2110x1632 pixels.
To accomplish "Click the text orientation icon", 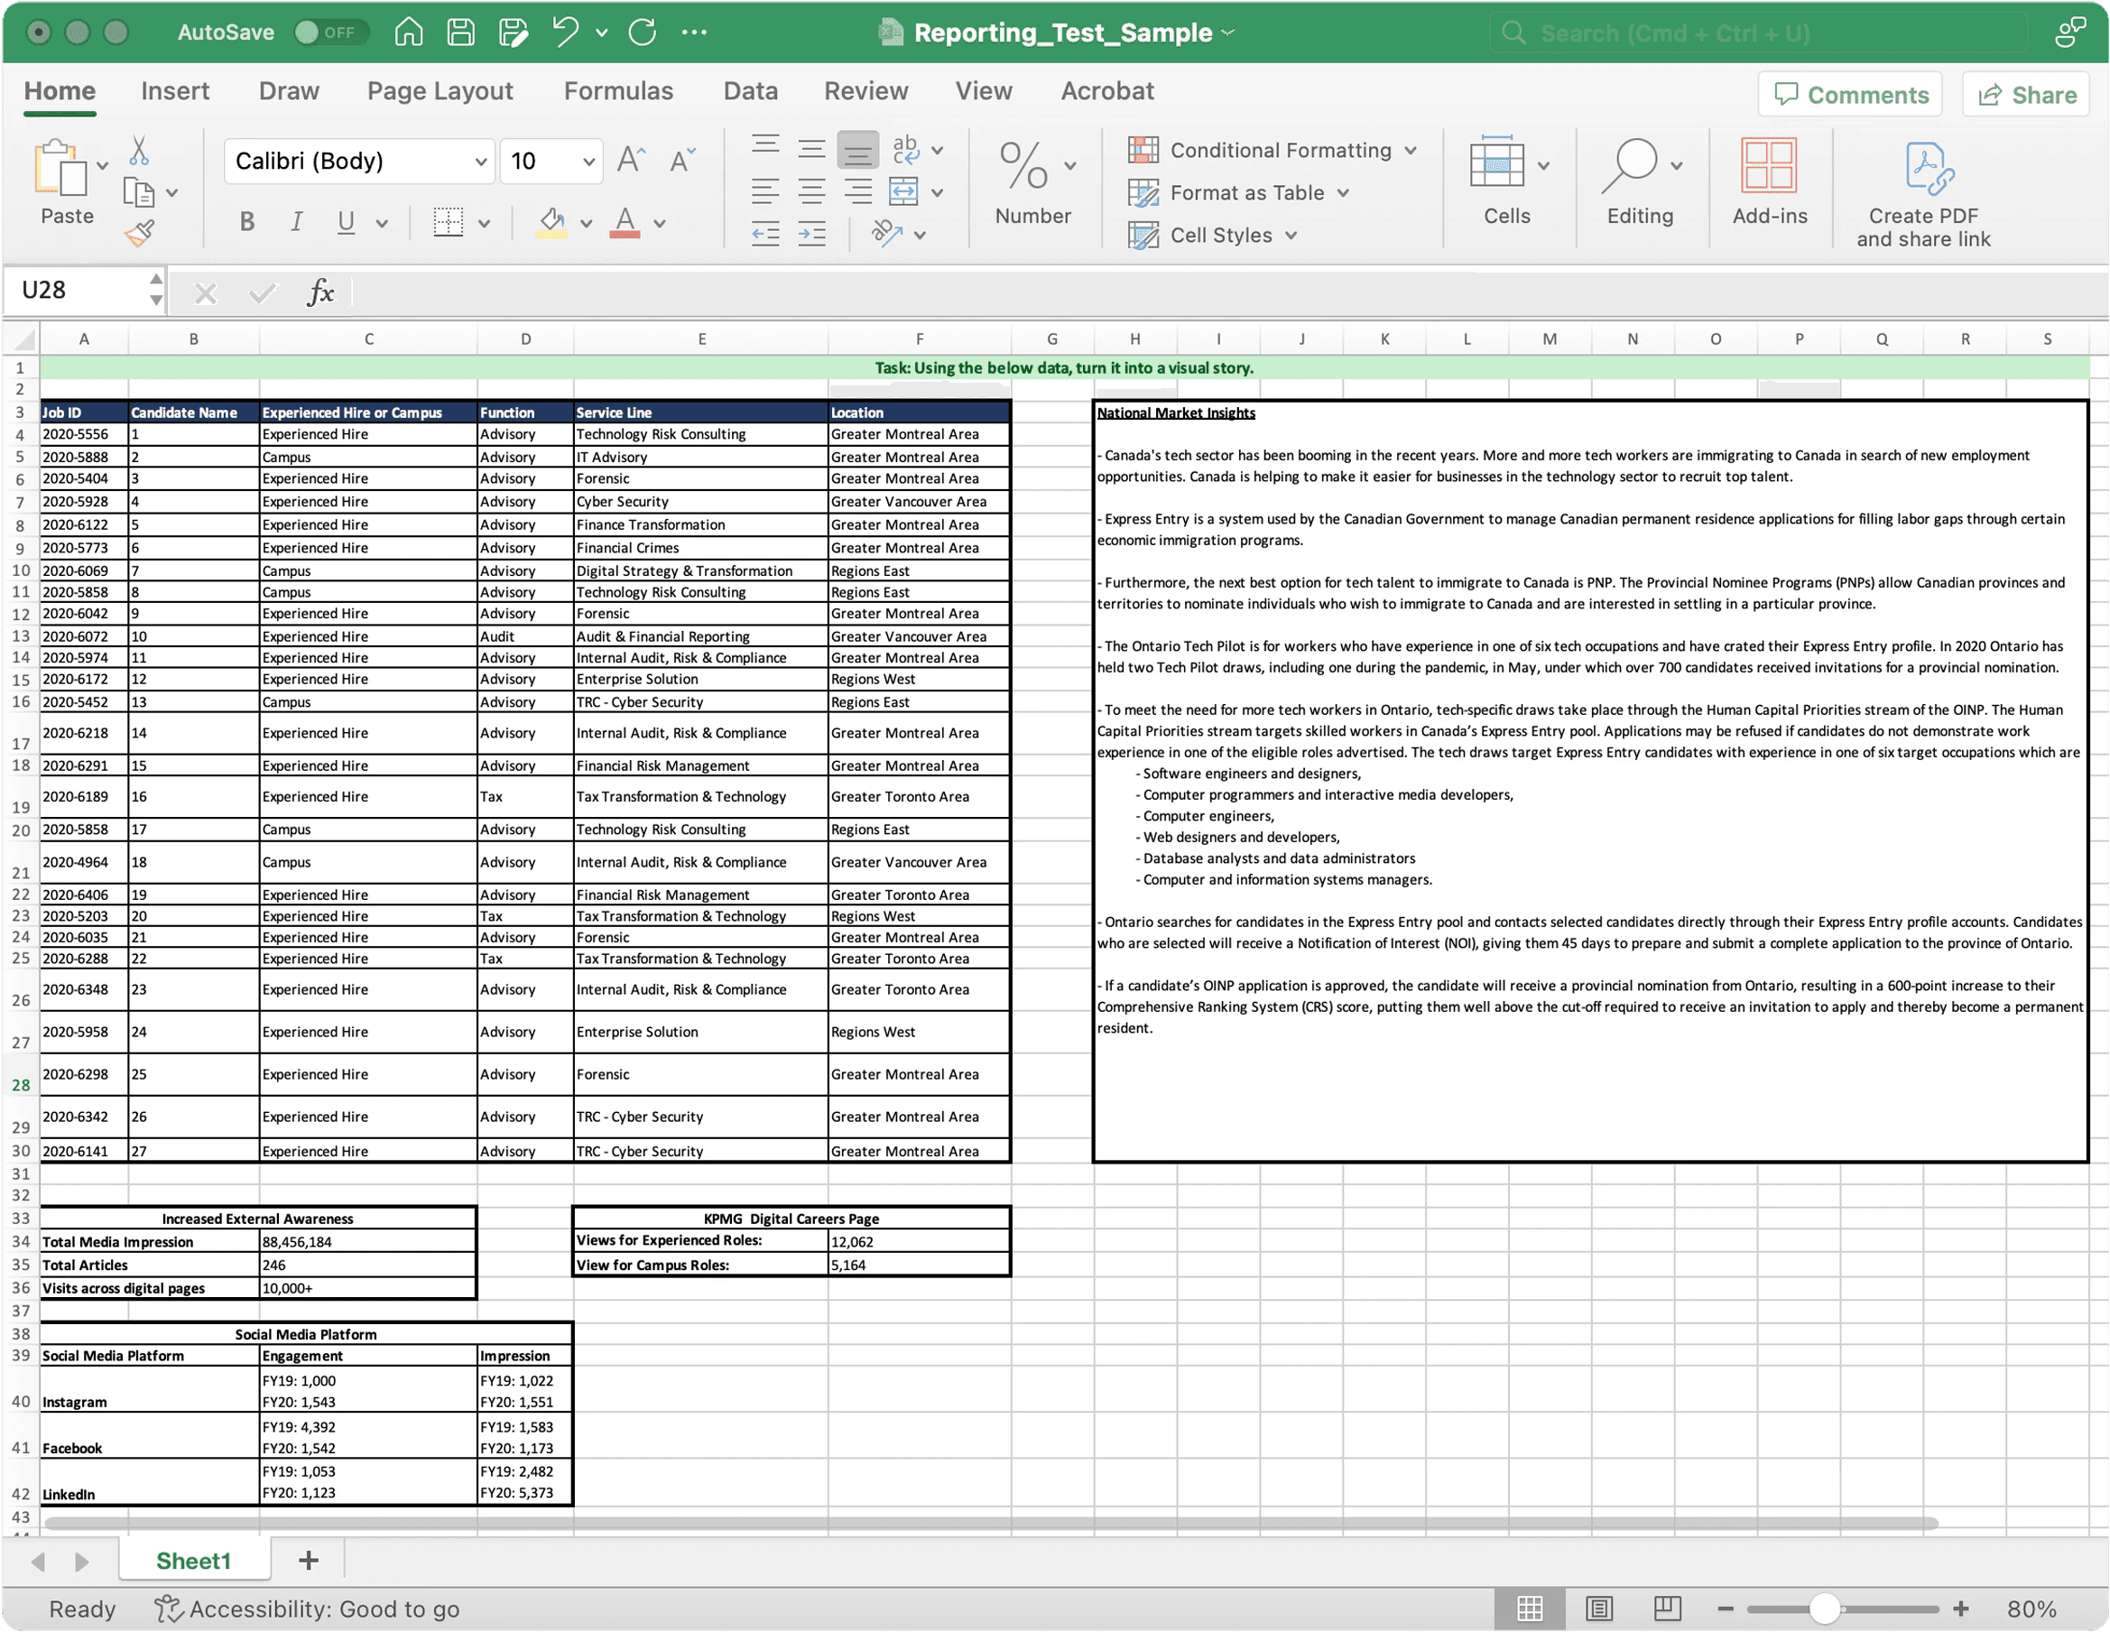I will pyautogui.click(x=886, y=233).
